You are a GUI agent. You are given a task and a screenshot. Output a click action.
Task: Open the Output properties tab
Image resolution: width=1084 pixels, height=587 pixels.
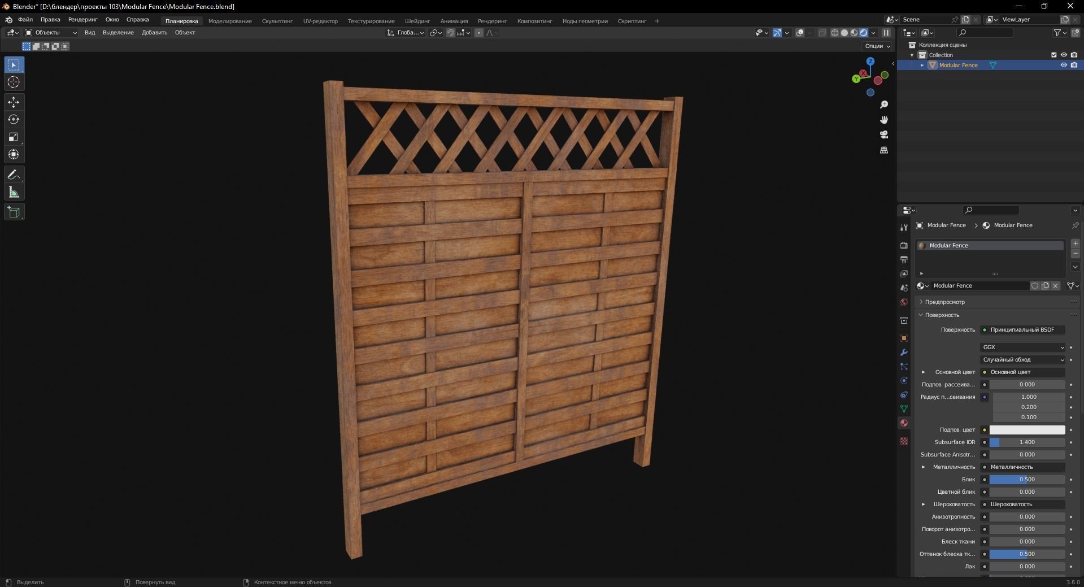click(x=904, y=259)
